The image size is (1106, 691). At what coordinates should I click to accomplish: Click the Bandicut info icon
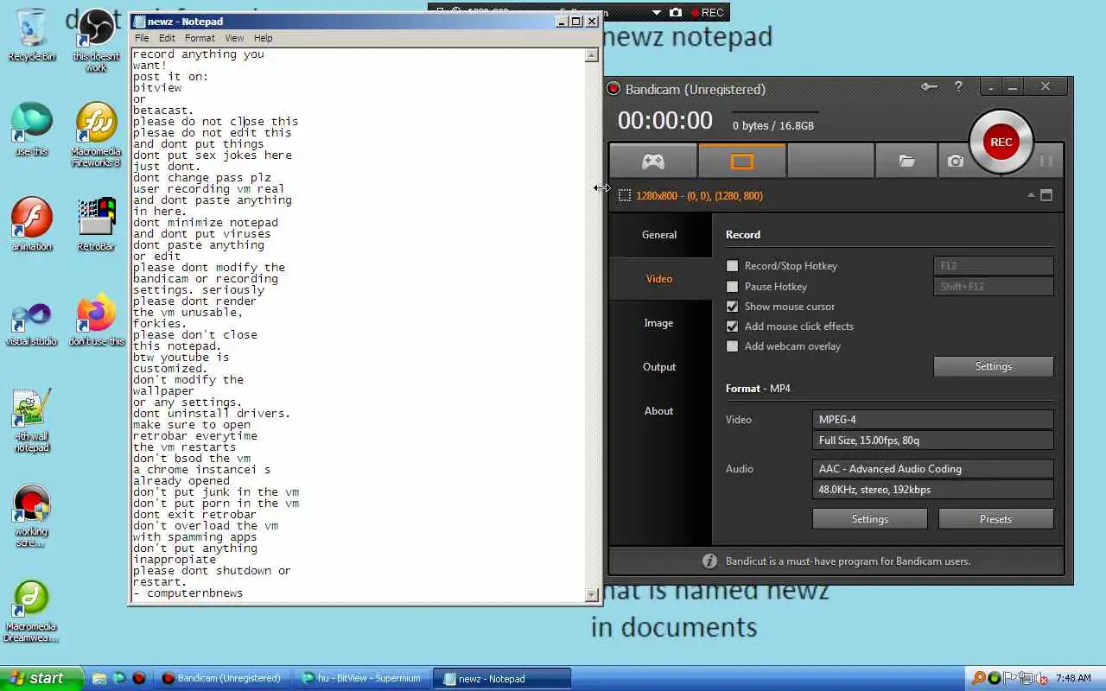(709, 561)
